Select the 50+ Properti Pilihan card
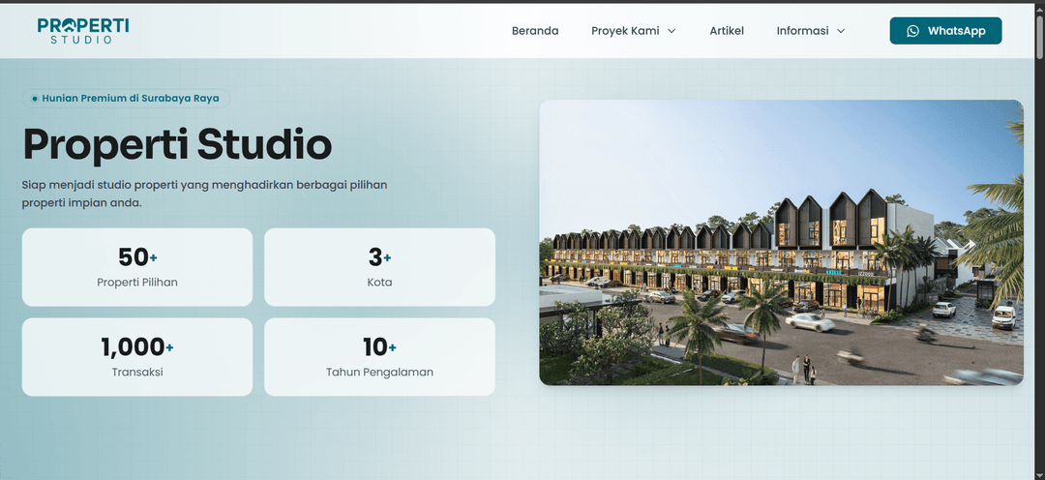The height and width of the screenshot is (480, 1045). [x=137, y=267]
